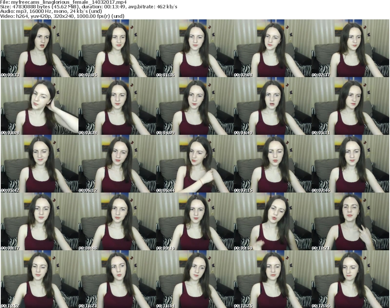Click the frame marked 00:08:17

(40, 221)
